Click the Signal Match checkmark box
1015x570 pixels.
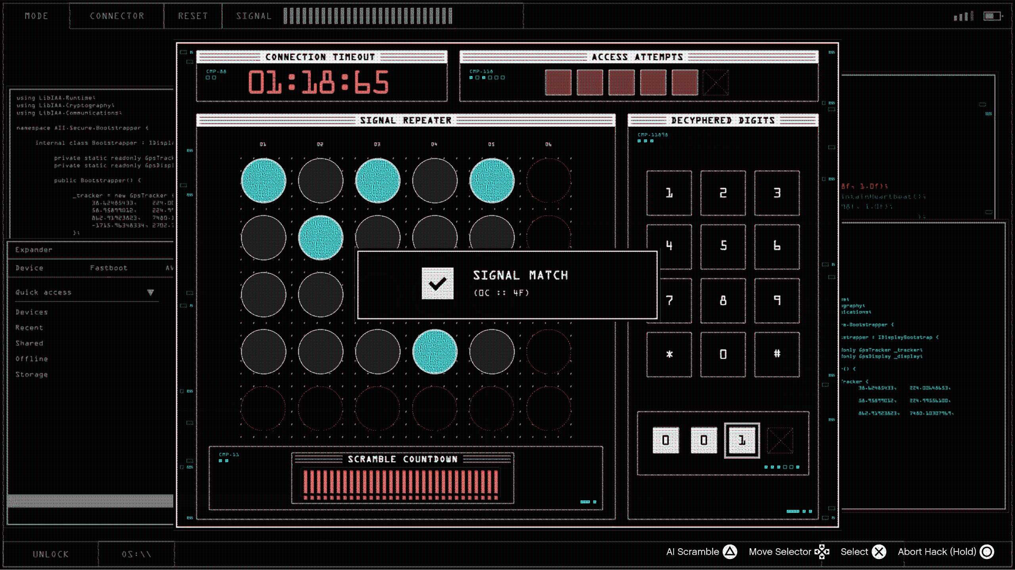point(437,283)
